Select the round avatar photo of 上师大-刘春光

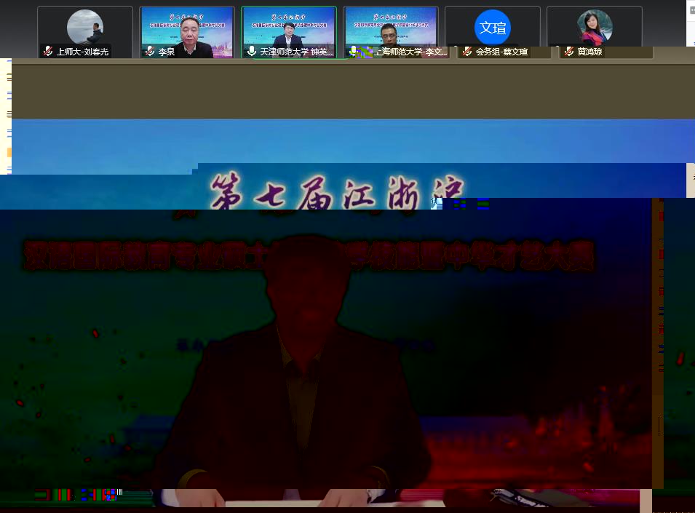[x=85, y=28]
